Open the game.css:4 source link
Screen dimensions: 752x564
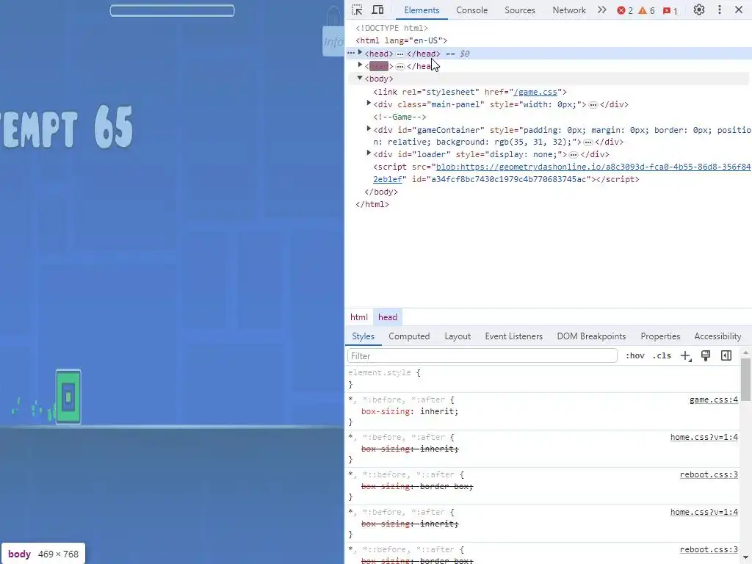coord(714,399)
